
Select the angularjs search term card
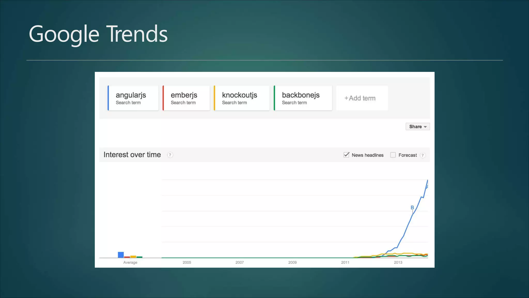pos(133,98)
